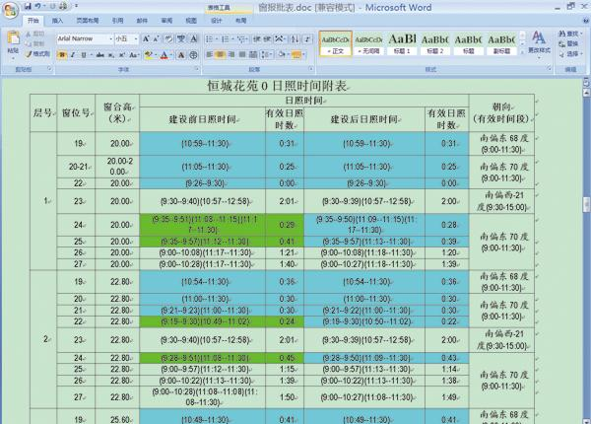Viewport: 591px width, 424px height.
Task: Justify the paragraph text
Action: click(x=242, y=55)
